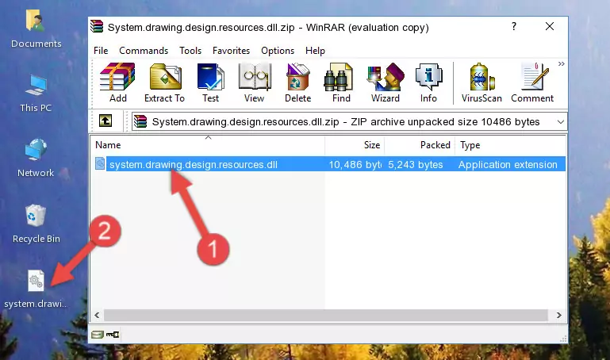This screenshot has width=610, height=360.
Task: Open the Help menu
Action: pyautogui.click(x=315, y=51)
